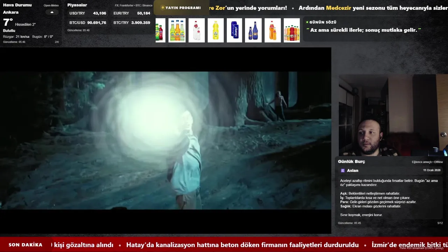
Task: Select the blue glass bottles thumbnail
Action: tap(253, 30)
